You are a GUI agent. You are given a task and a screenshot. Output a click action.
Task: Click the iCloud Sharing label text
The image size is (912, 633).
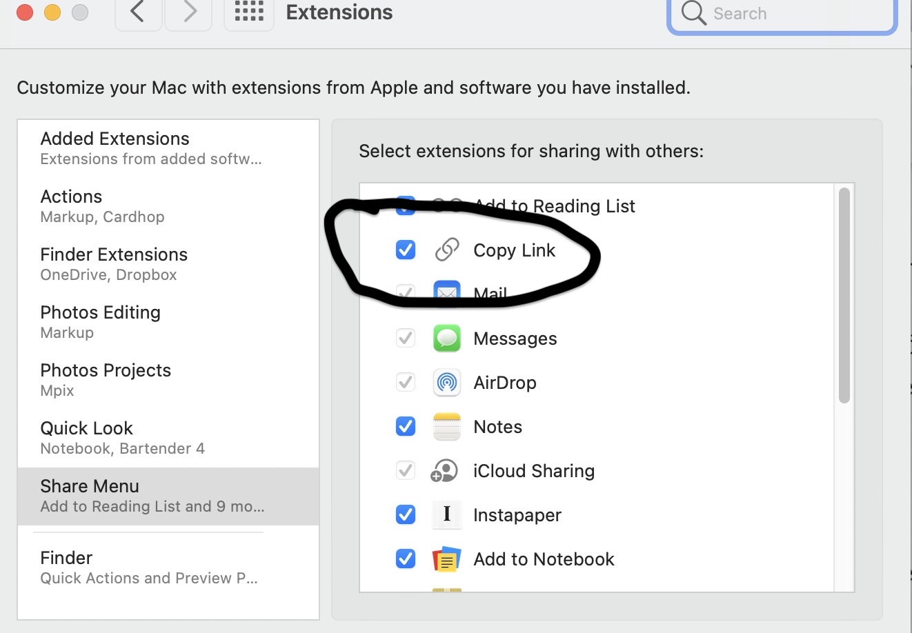point(534,471)
